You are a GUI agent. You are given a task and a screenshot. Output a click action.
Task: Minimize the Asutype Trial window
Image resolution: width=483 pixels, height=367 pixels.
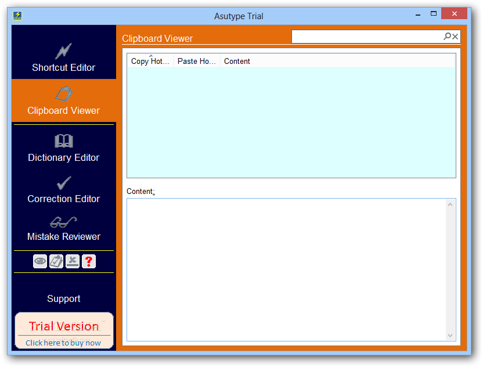[418, 14]
